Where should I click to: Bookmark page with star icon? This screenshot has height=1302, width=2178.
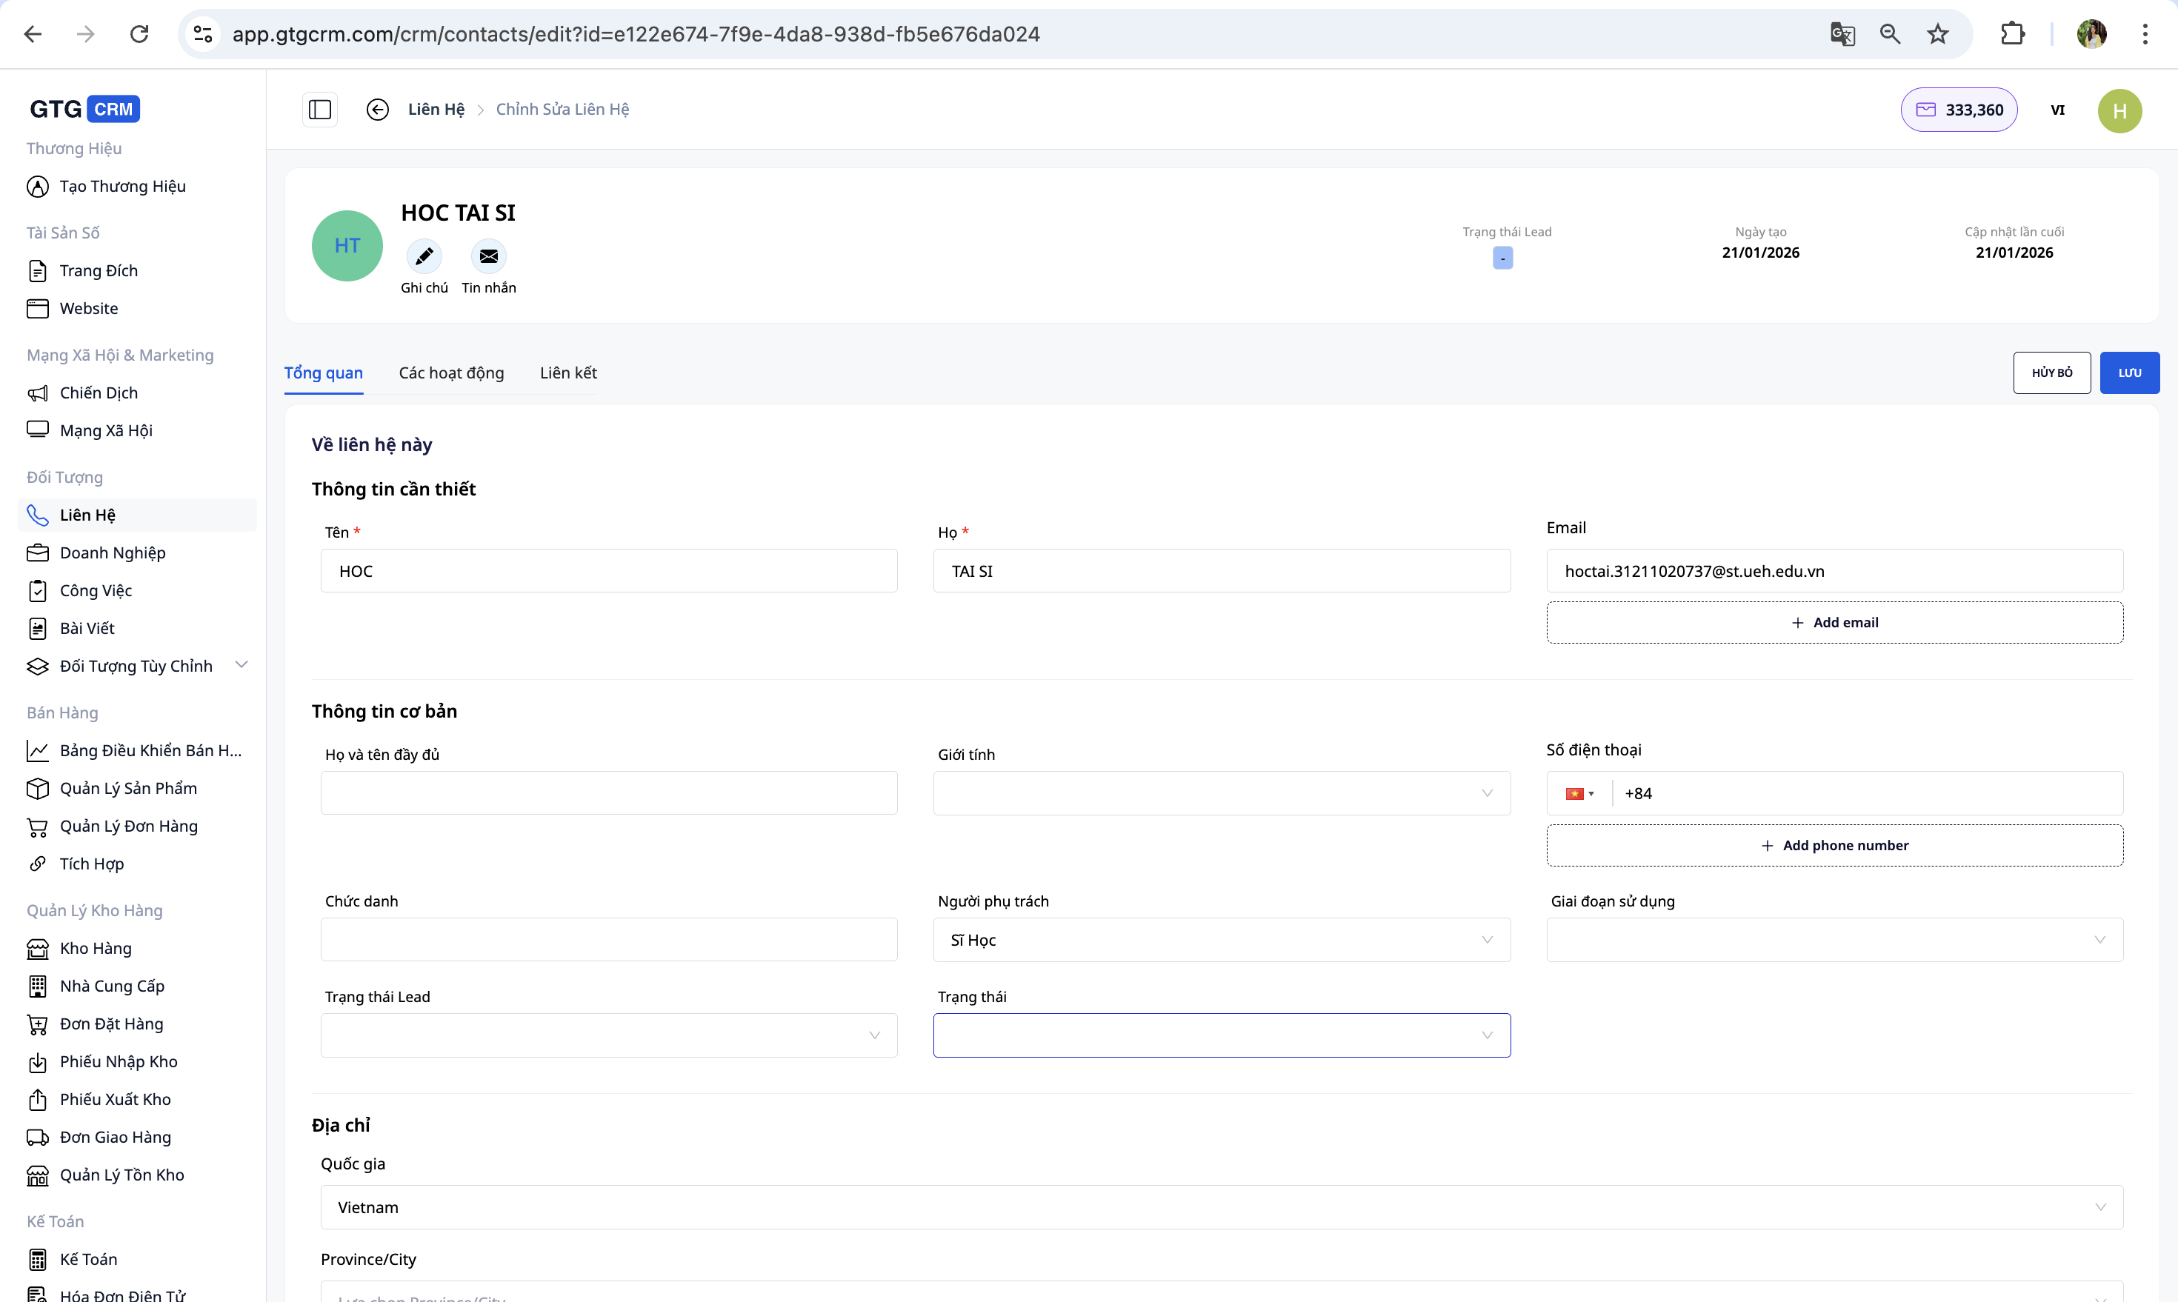(x=1937, y=34)
